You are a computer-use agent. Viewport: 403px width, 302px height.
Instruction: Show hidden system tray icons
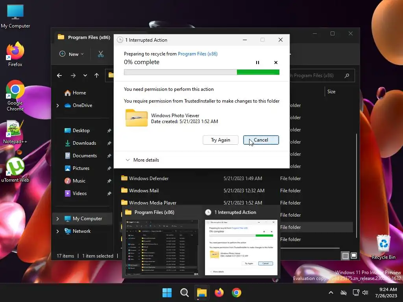click(331, 293)
